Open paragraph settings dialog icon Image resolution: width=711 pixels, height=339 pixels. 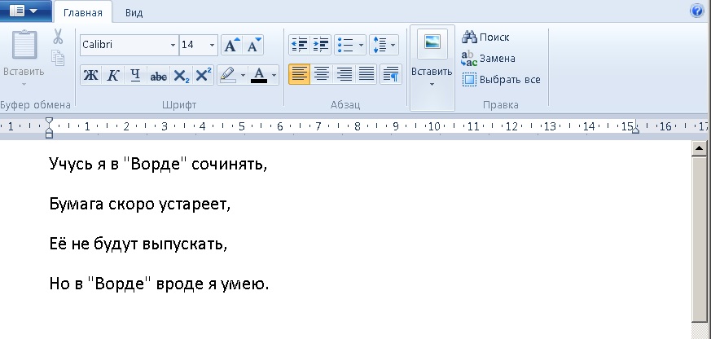coord(390,74)
